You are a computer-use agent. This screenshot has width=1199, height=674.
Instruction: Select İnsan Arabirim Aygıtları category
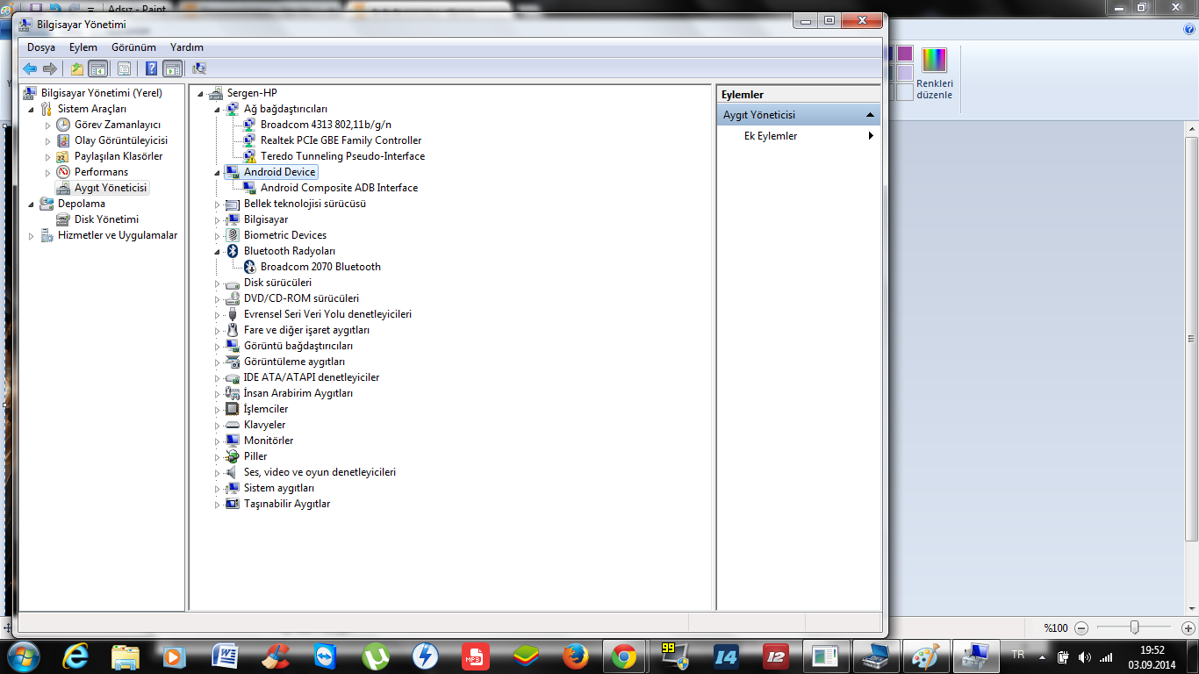(x=298, y=393)
